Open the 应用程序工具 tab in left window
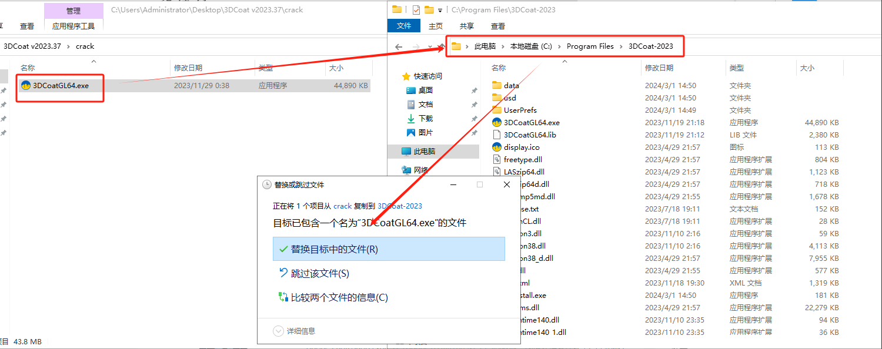The width and height of the screenshot is (882, 349). [x=73, y=26]
